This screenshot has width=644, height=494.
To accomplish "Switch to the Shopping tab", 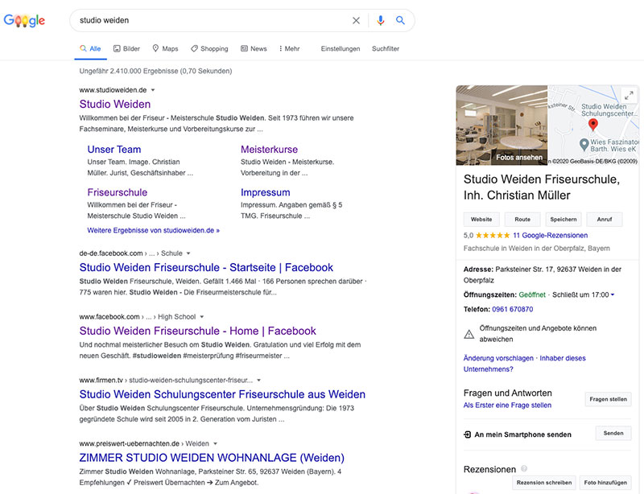I will pos(209,48).
